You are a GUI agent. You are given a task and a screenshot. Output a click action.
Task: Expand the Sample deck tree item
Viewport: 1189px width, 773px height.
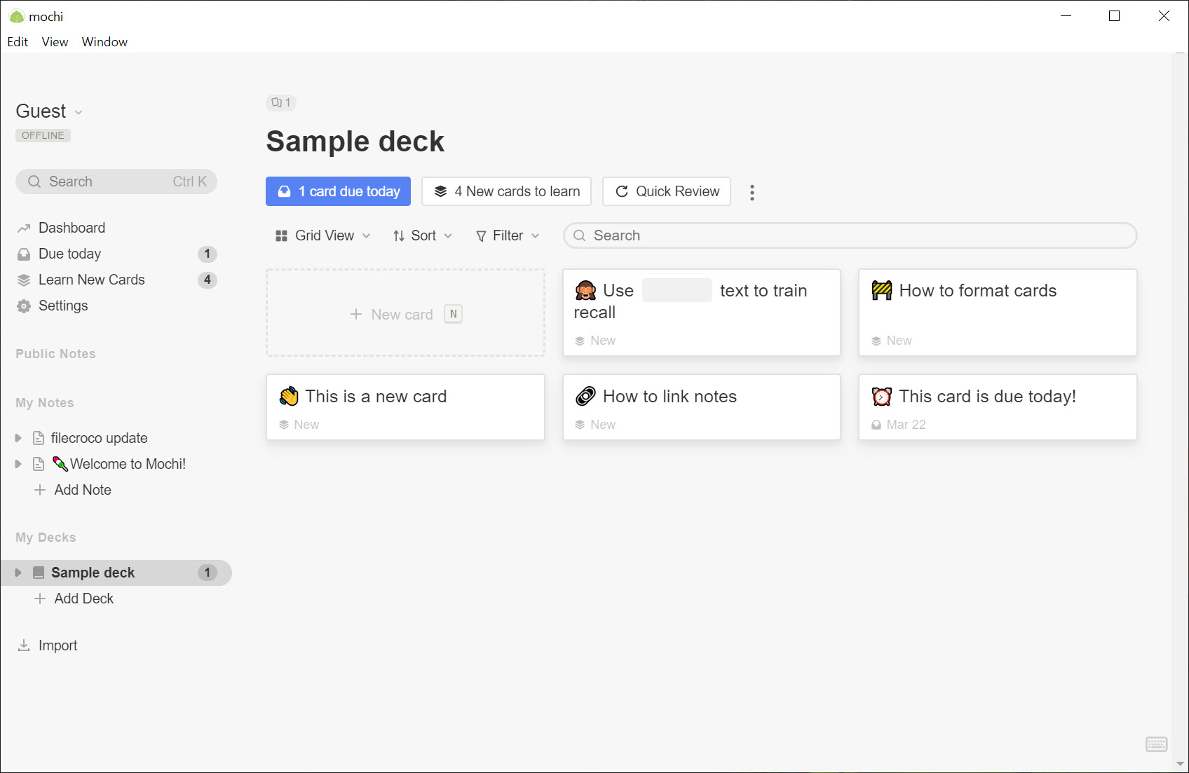(x=18, y=573)
